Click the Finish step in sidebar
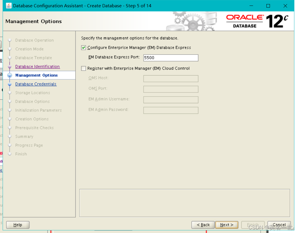This screenshot has width=297, height=233. [x=21, y=154]
